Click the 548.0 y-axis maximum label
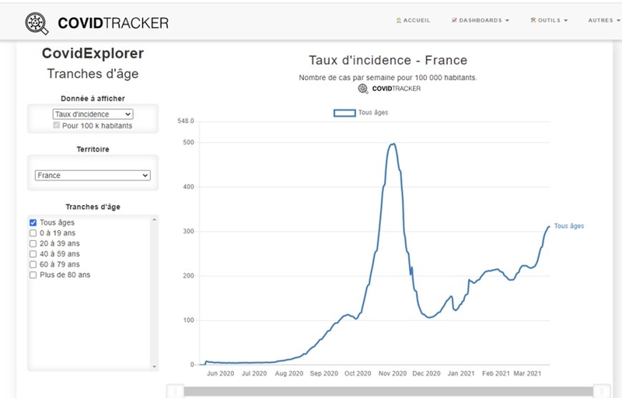 [x=186, y=121]
